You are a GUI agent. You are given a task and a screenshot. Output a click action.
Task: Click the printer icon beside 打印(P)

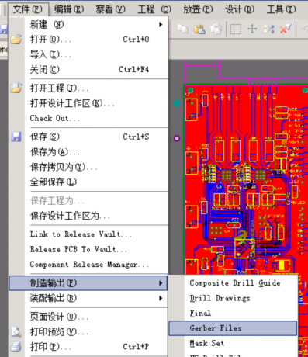tap(16, 347)
